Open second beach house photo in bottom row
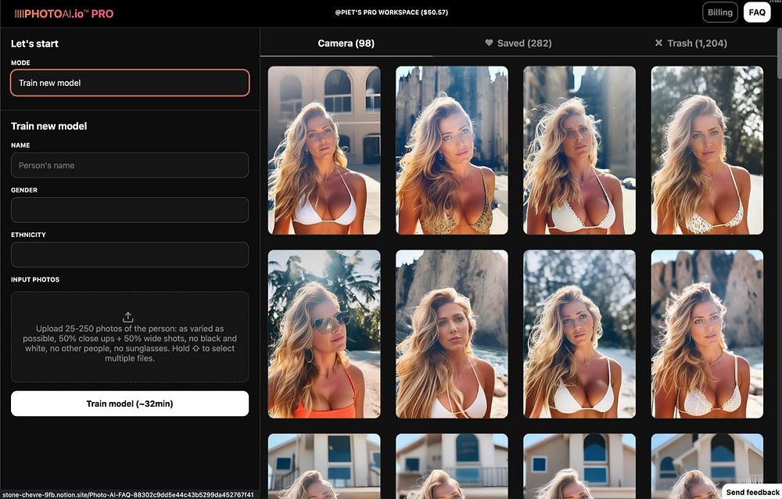The height and width of the screenshot is (499, 782). click(452, 466)
